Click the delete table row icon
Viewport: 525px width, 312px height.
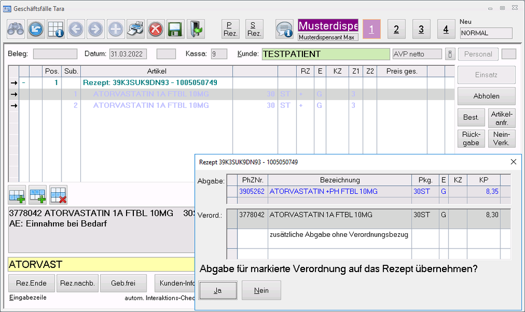pyautogui.click(x=58, y=195)
